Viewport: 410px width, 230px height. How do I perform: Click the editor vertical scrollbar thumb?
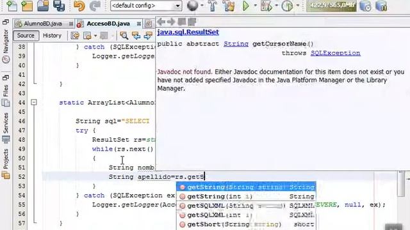(x=400, y=184)
